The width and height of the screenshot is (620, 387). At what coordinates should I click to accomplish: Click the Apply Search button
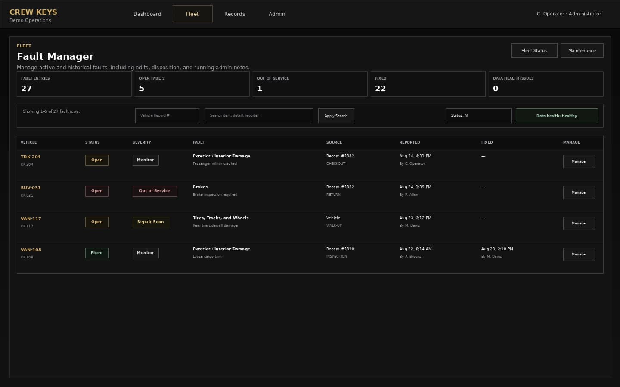tap(336, 116)
